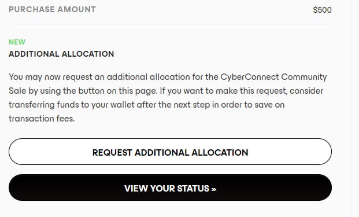Select the $500 purchase amount value
Viewport: 359px width, 217px height.
pyautogui.click(x=322, y=10)
